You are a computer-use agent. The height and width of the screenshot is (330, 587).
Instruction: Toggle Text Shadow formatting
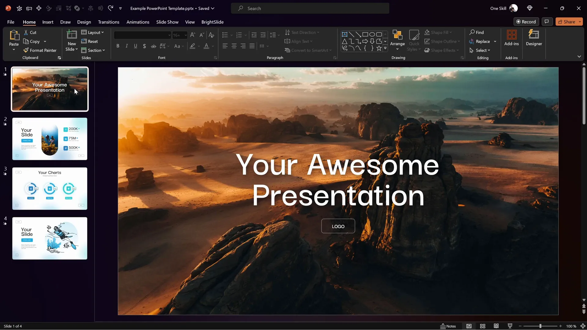[144, 46]
